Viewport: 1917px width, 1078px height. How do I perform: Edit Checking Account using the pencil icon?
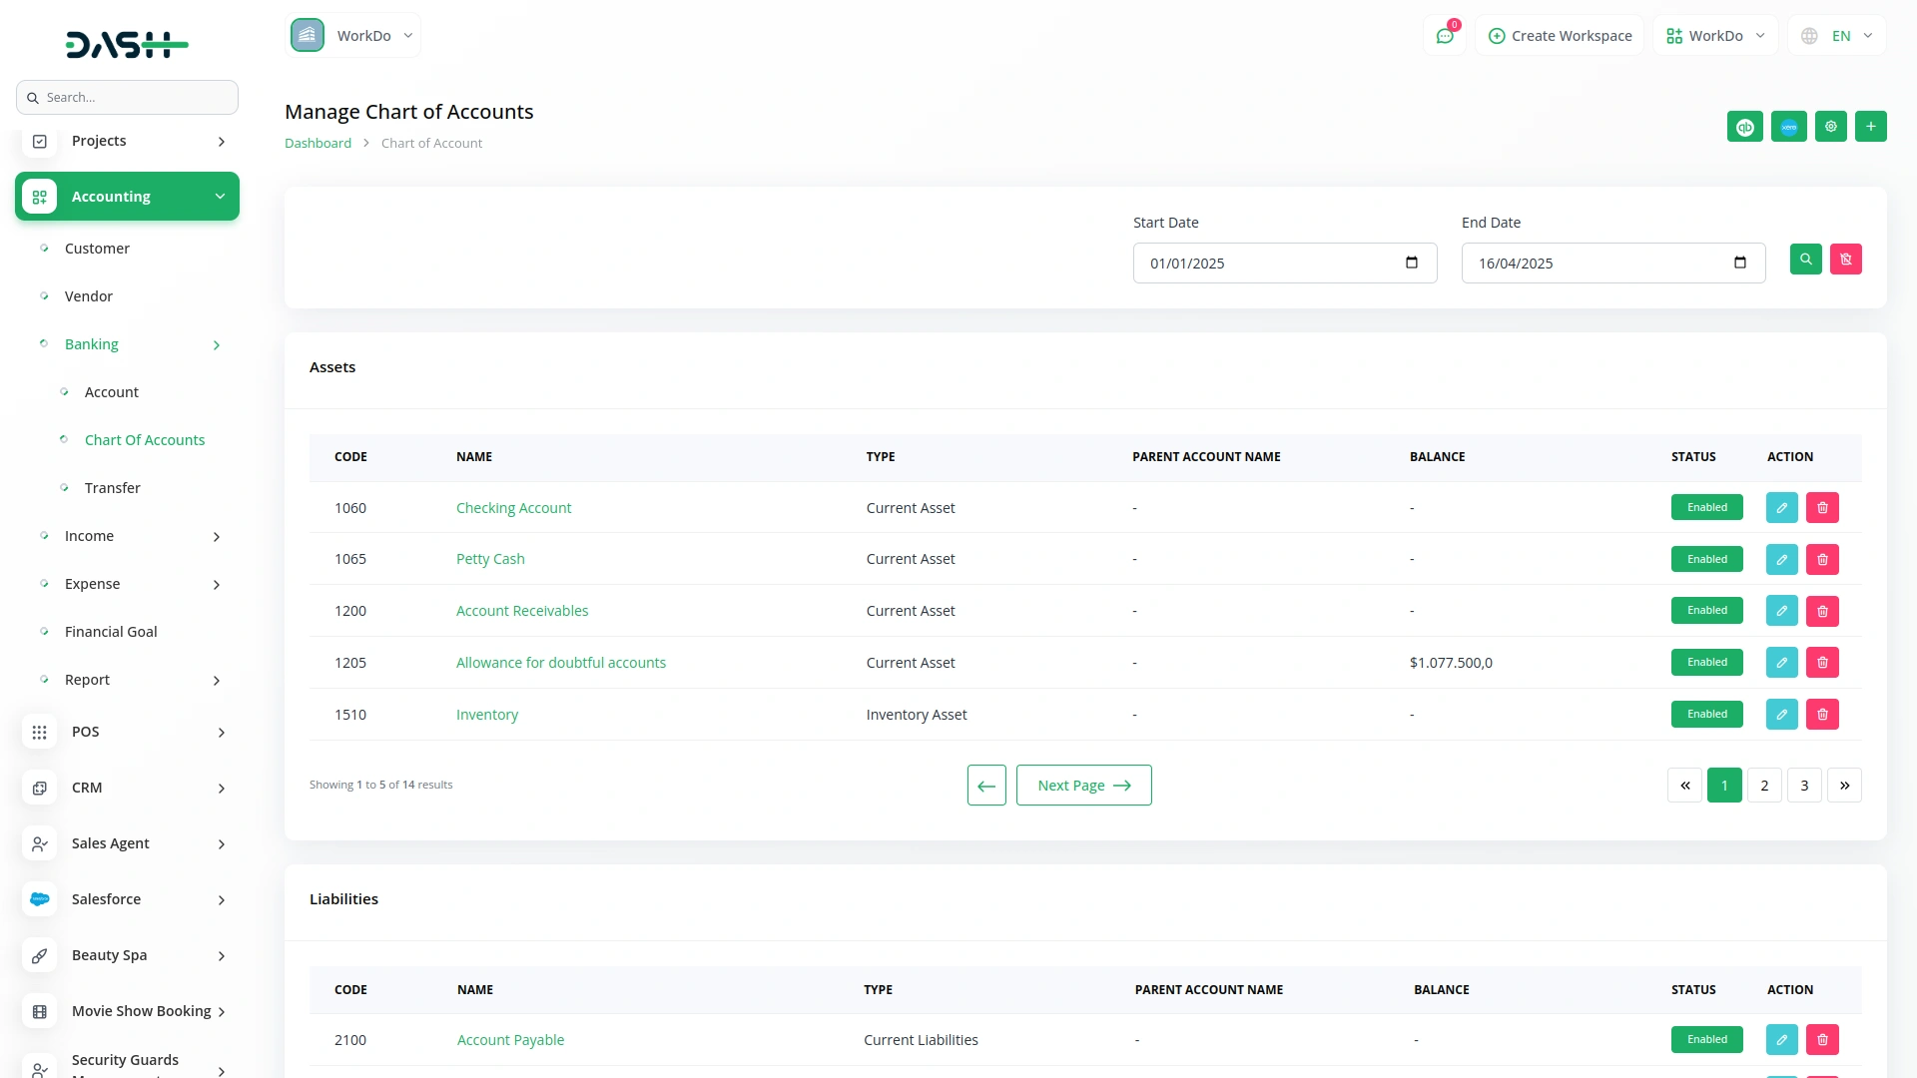click(x=1781, y=507)
